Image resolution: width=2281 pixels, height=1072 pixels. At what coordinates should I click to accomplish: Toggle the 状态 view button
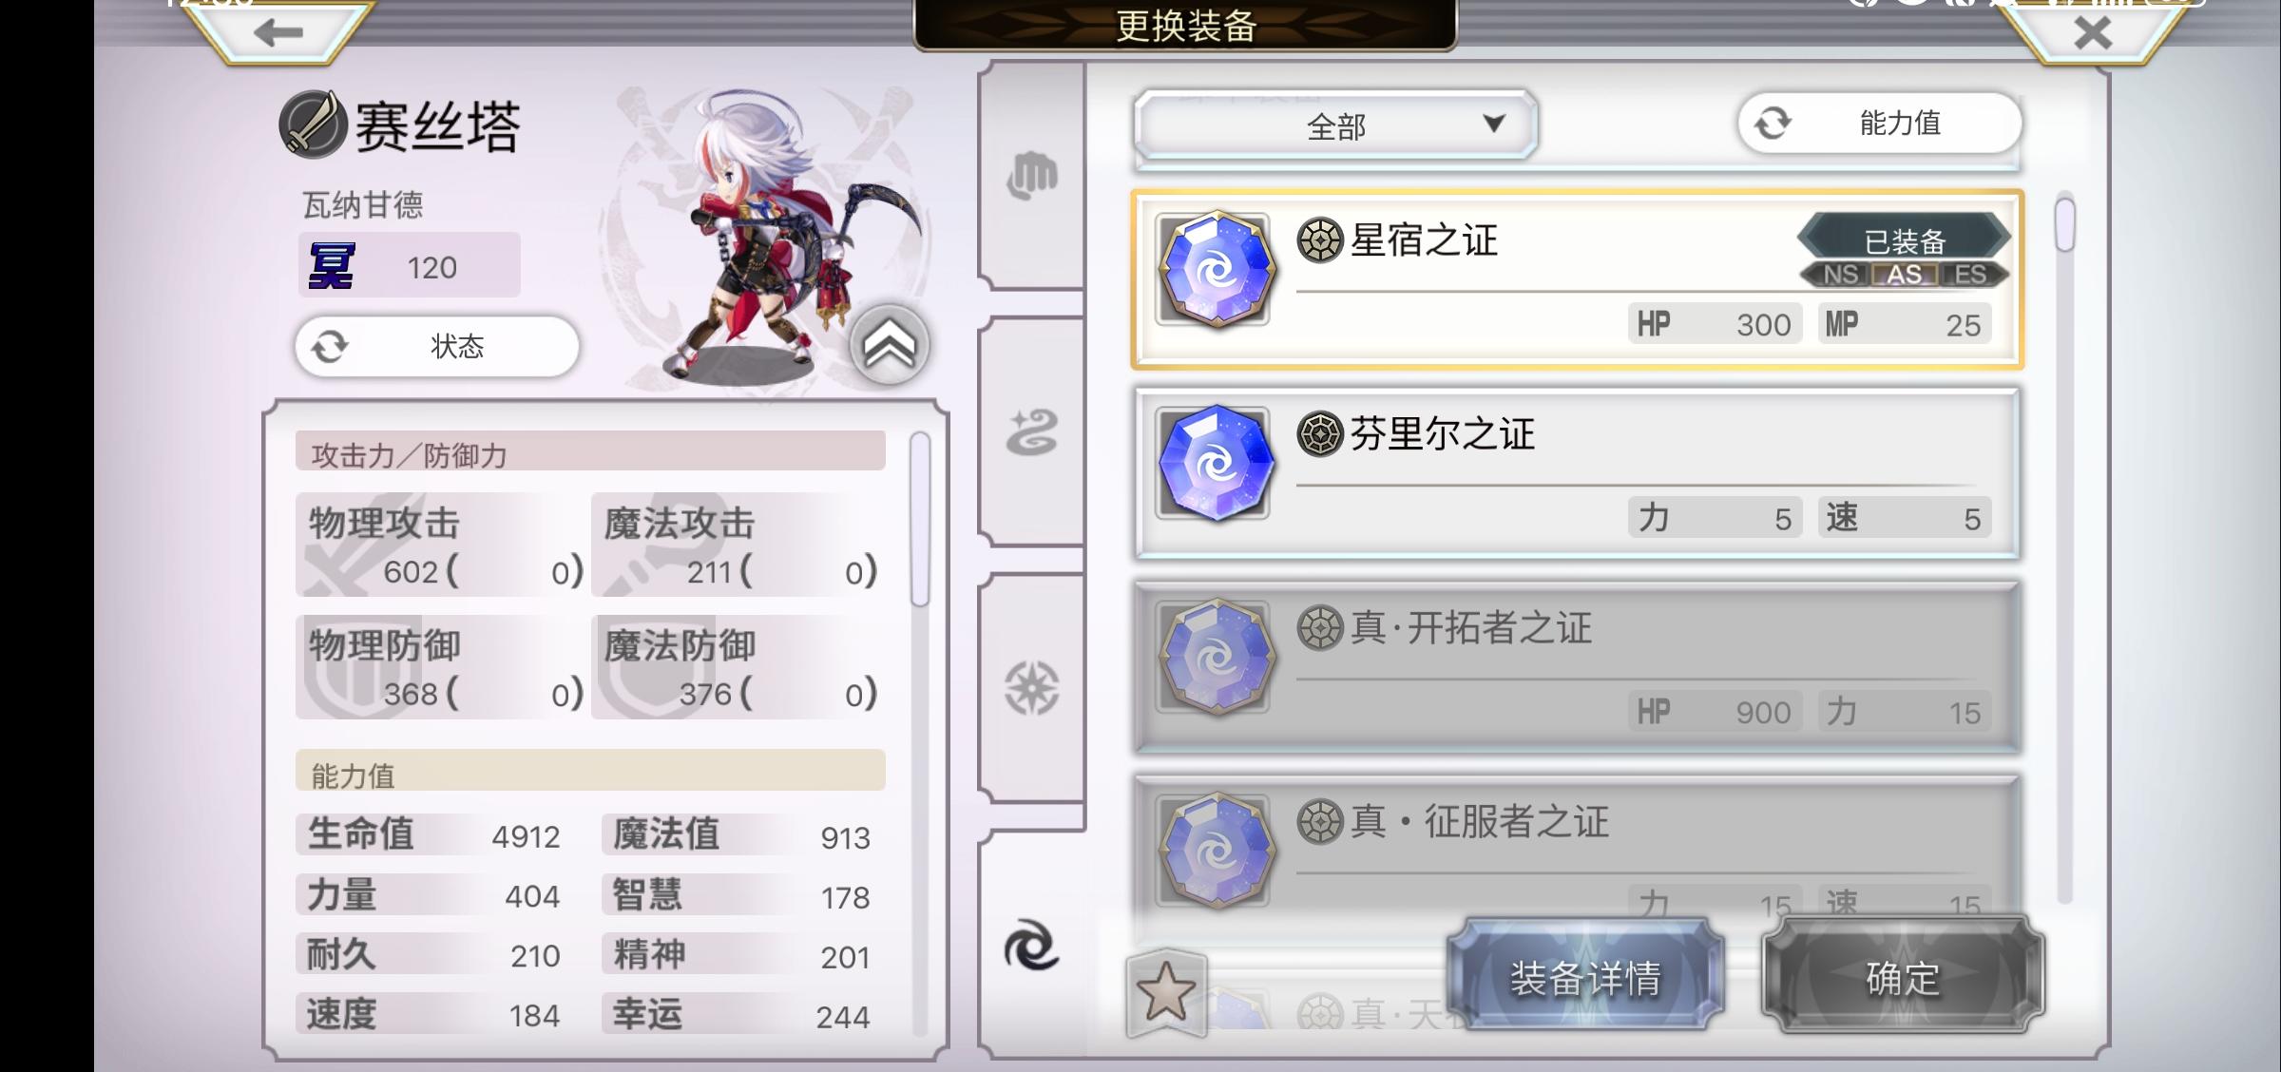click(437, 346)
